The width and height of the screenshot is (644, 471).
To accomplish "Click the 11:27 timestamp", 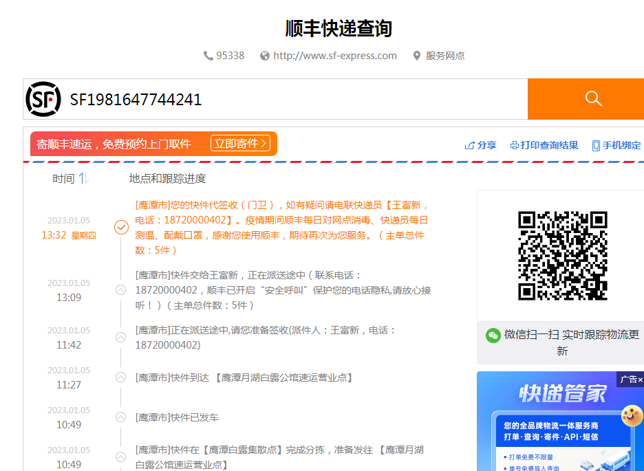I will 69,385.
